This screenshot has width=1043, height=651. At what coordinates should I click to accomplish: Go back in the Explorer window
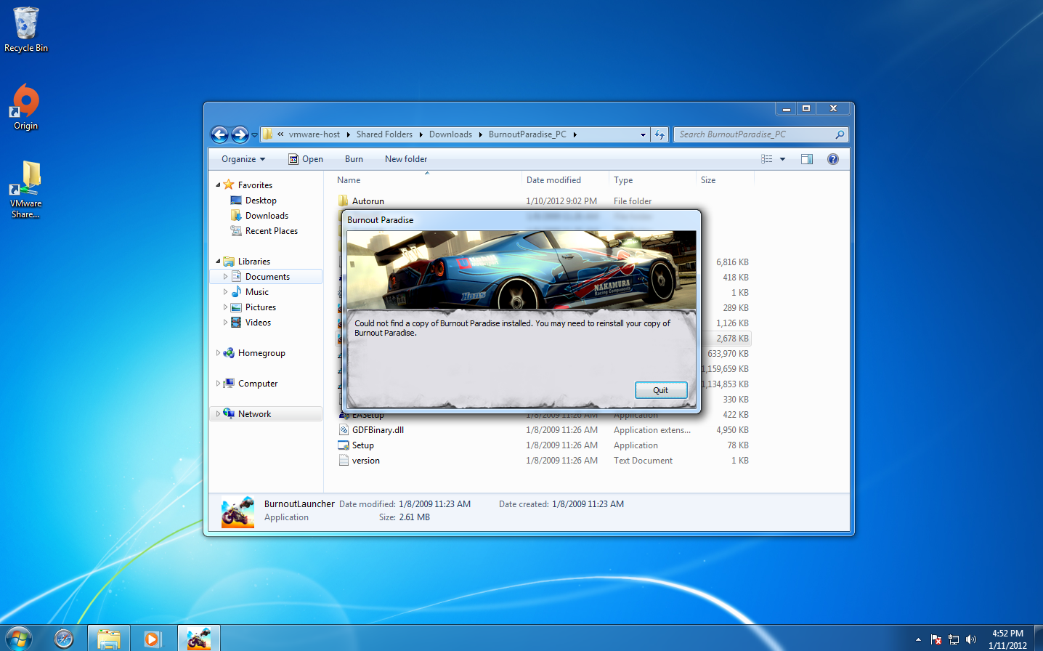[x=219, y=134]
